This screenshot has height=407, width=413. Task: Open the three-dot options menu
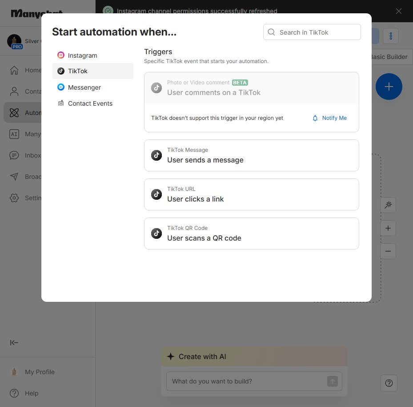click(x=391, y=36)
